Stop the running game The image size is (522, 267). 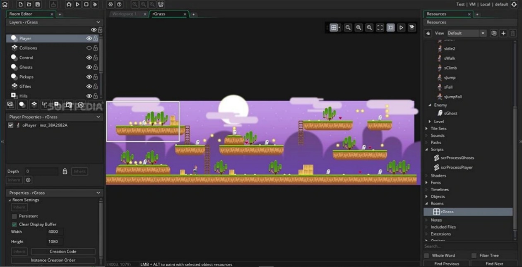86,5
